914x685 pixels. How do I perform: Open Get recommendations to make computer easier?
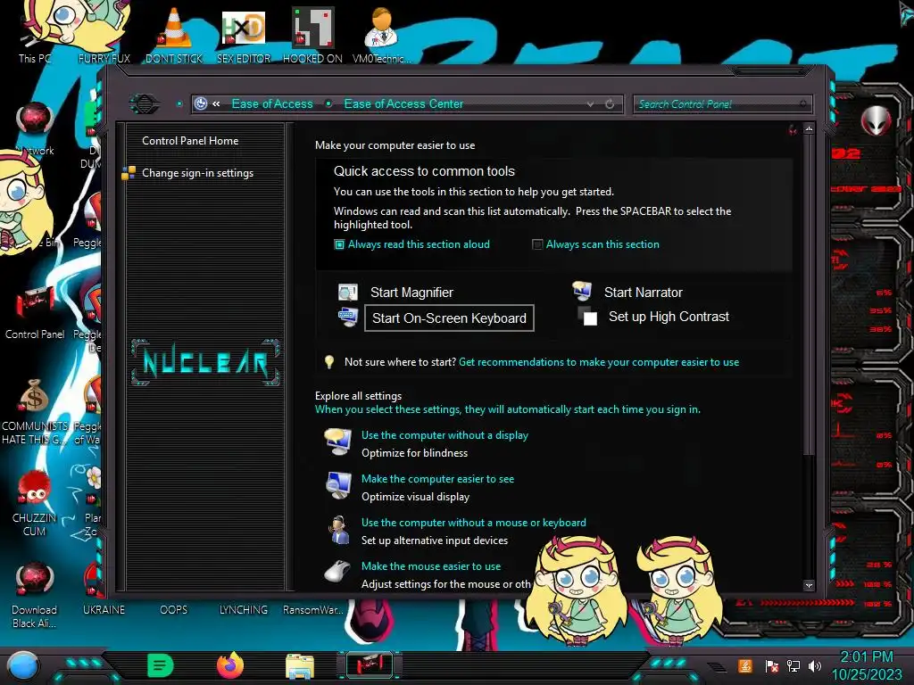(599, 362)
